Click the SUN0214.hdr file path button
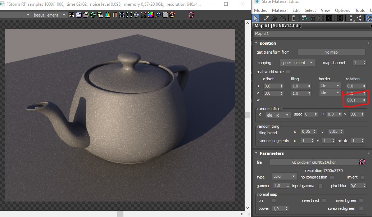 314,162
